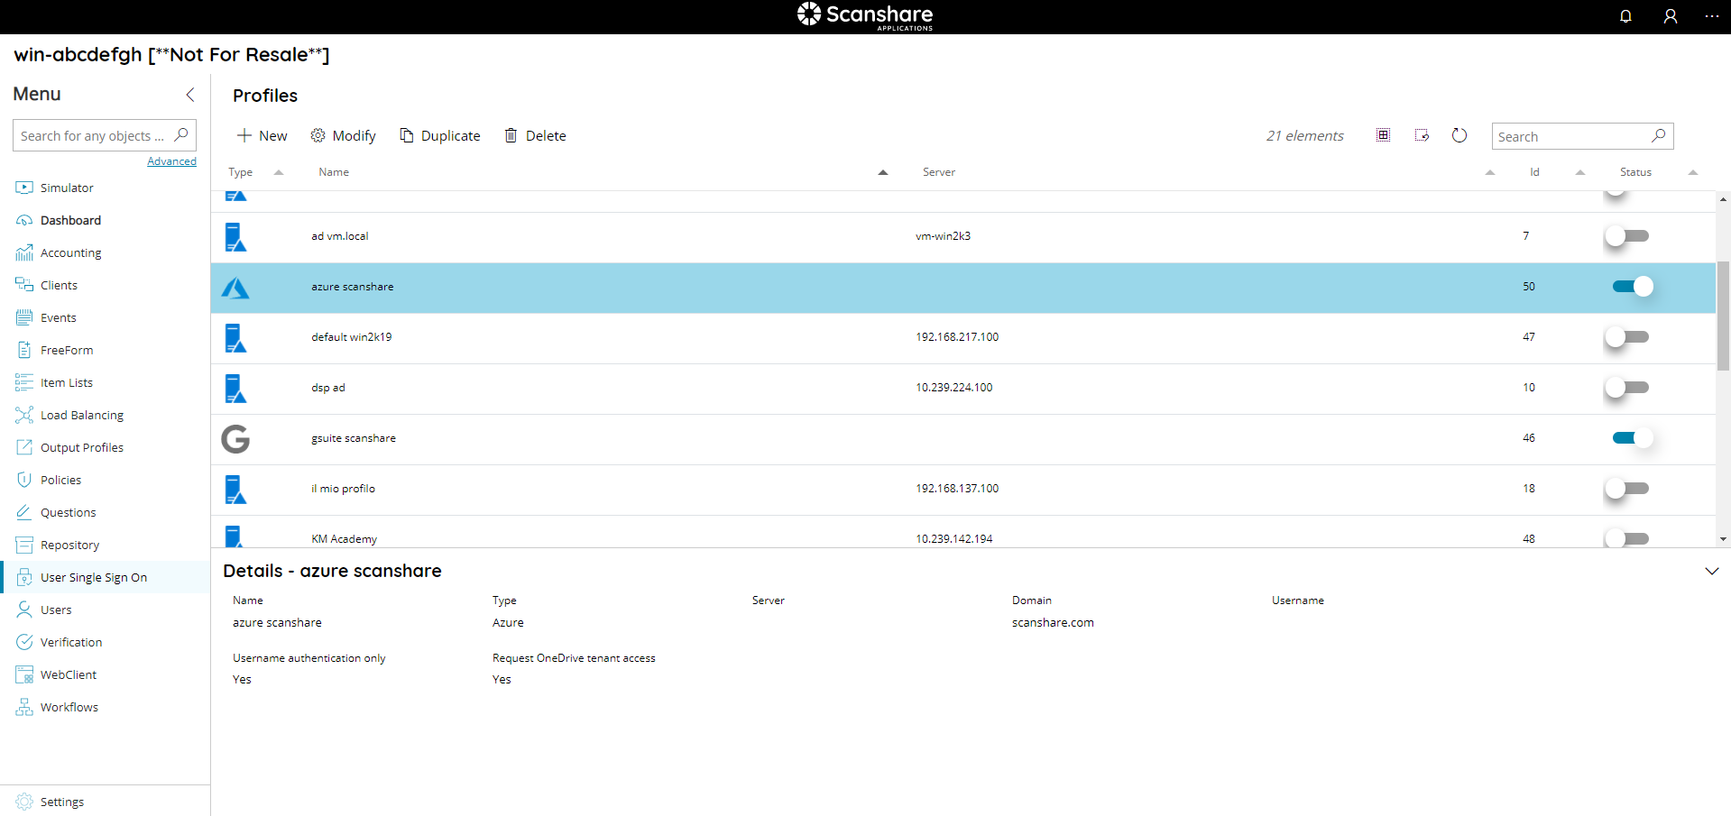The width and height of the screenshot is (1731, 816).
Task: Sort by the Id column arrow
Action: (1579, 172)
